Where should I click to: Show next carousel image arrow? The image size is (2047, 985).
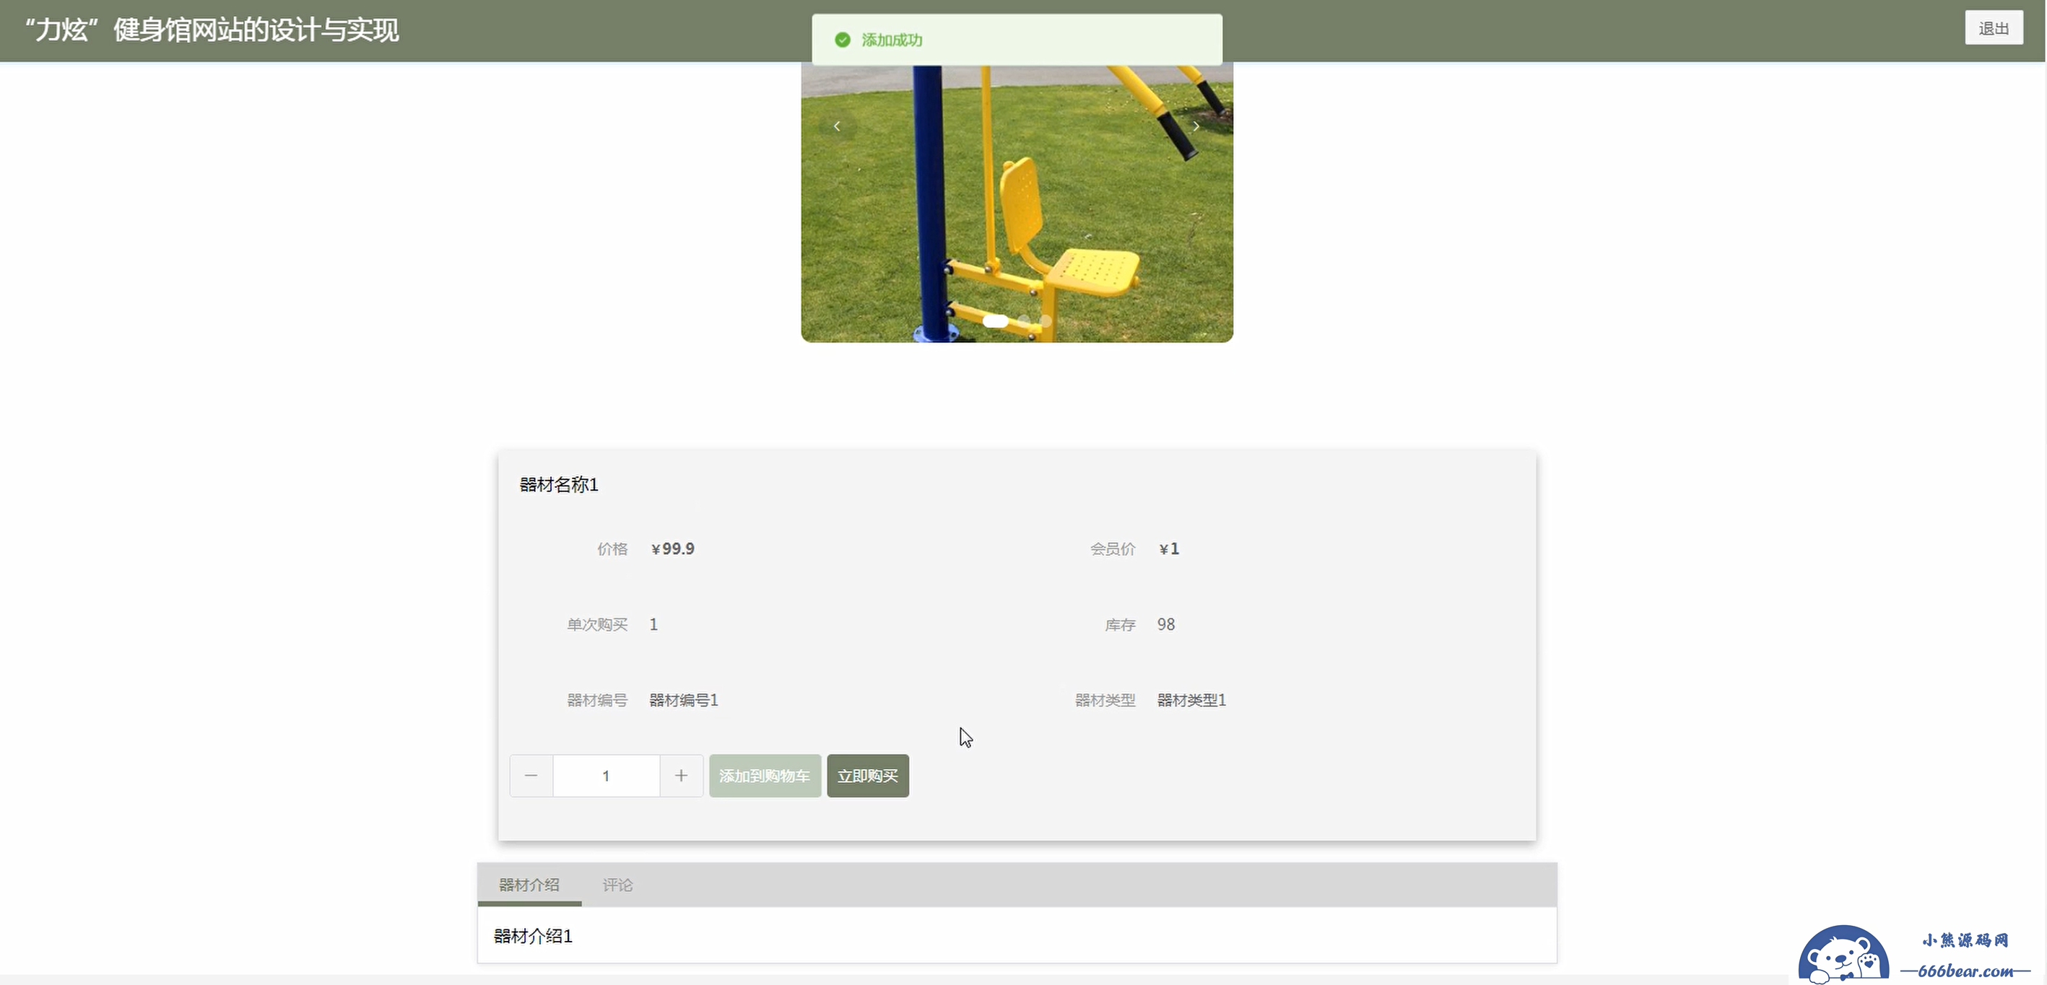click(1196, 126)
